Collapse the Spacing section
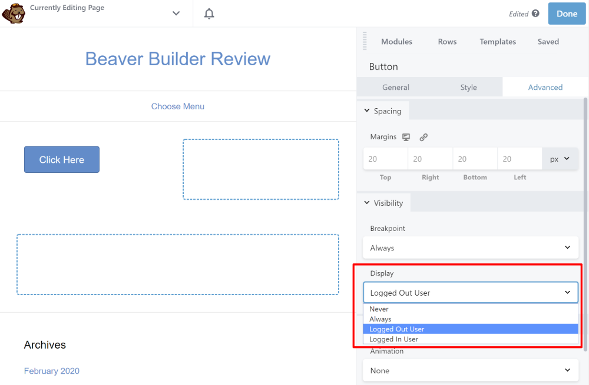This screenshot has width=589, height=385. [383, 111]
